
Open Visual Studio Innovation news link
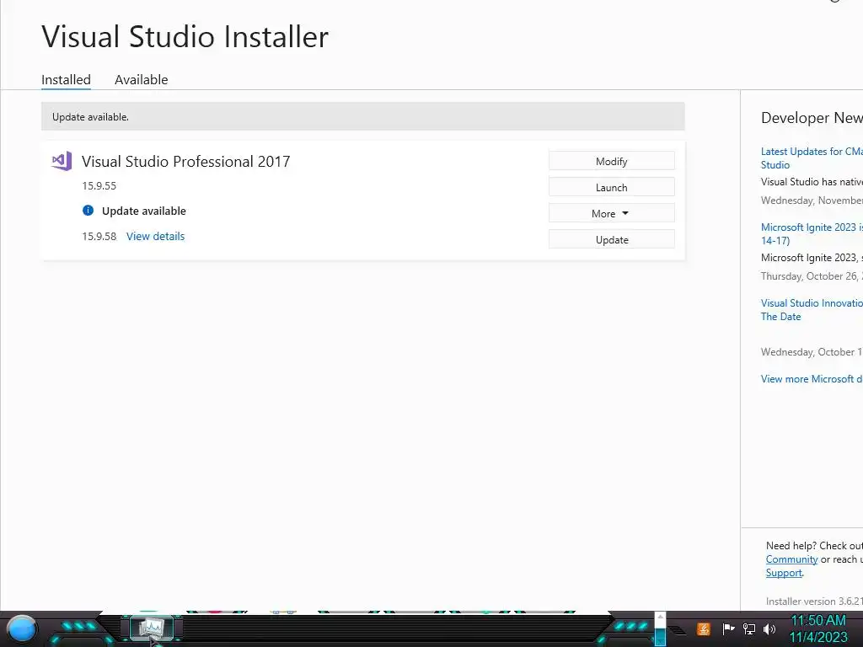812,310
